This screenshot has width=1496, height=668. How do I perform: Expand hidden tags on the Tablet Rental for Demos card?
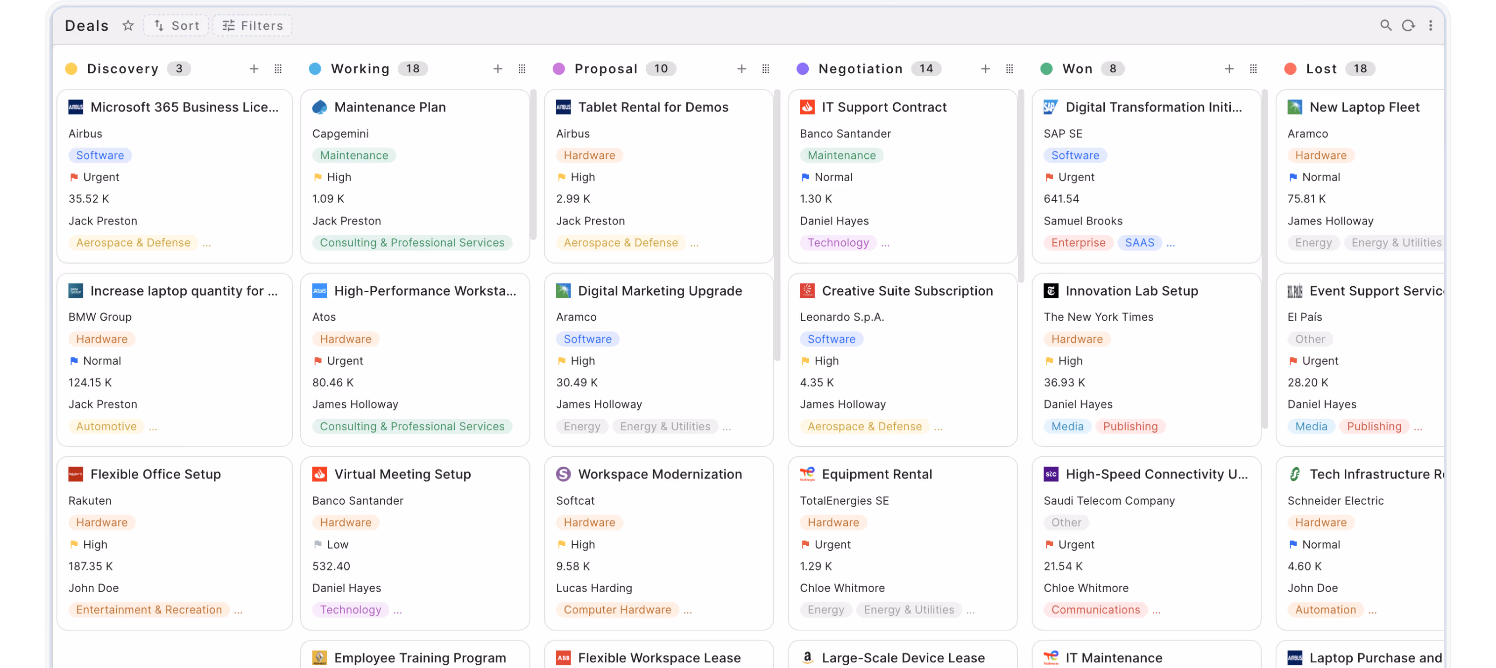coord(695,243)
